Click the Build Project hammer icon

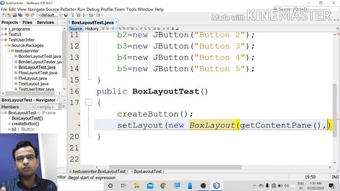pyautogui.click(x=72, y=15)
